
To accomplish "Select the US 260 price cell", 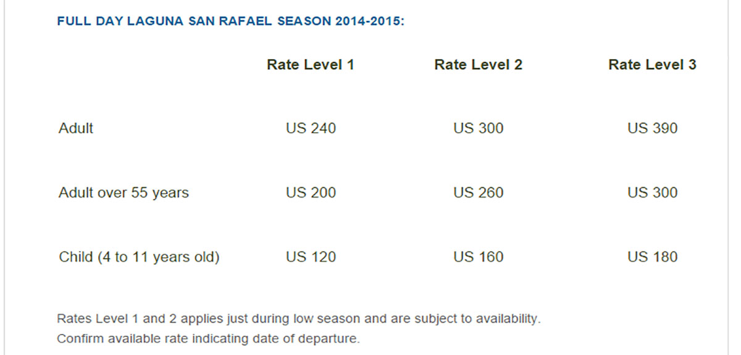I will (x=479, y=193).
